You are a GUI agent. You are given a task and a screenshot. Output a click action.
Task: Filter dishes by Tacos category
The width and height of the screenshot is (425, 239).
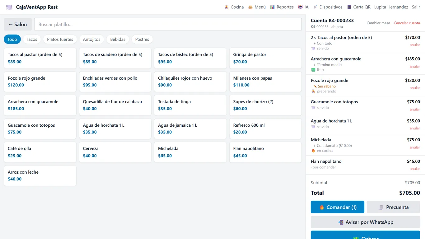click(32, 39)
